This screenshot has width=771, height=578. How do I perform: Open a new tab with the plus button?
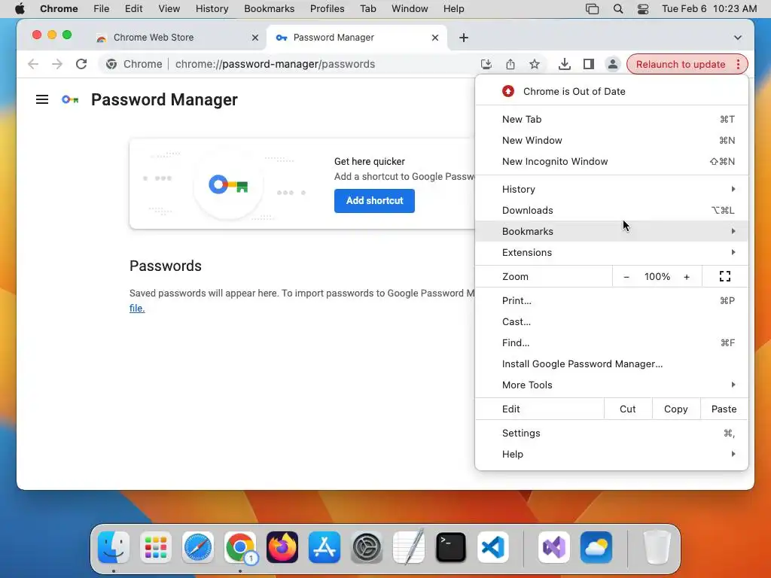464,38
